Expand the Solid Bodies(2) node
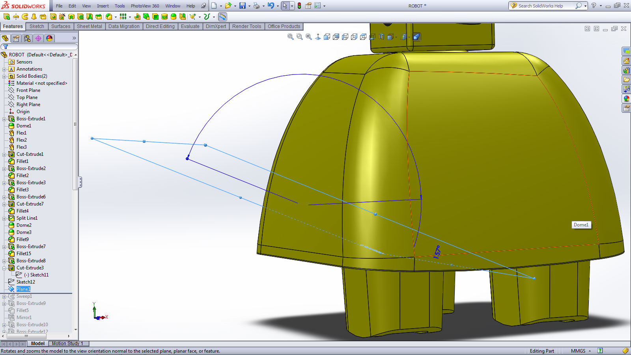The height and width of the screenshot is (355, 631). [x=4, y=76]
